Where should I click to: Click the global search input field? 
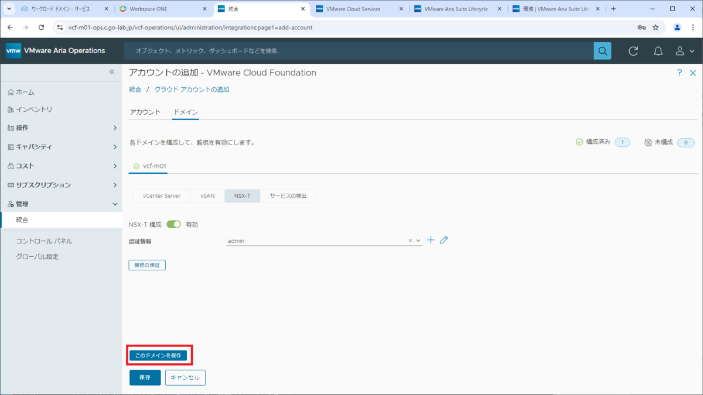click(359, 51)
